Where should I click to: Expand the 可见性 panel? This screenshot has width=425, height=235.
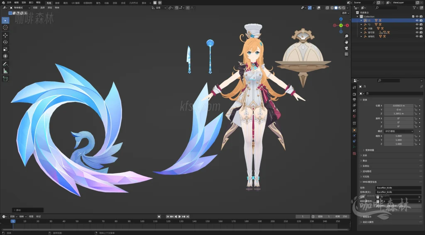365,177
